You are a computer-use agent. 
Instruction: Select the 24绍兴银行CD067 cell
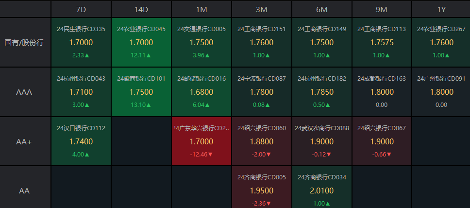coord(382,141)
